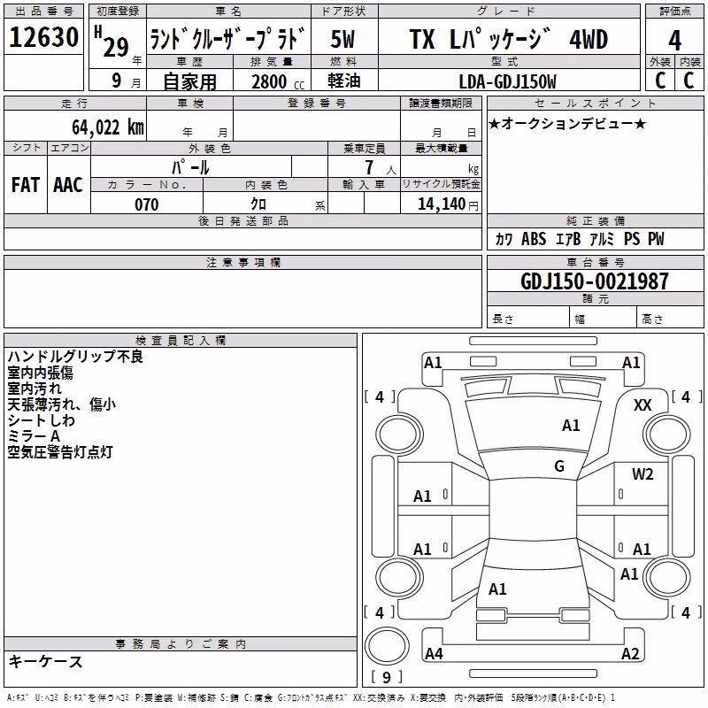The width and height of the screenshot is (708, 708).
Task: Select the note 室内汚れ
Action: pos(35,389)
